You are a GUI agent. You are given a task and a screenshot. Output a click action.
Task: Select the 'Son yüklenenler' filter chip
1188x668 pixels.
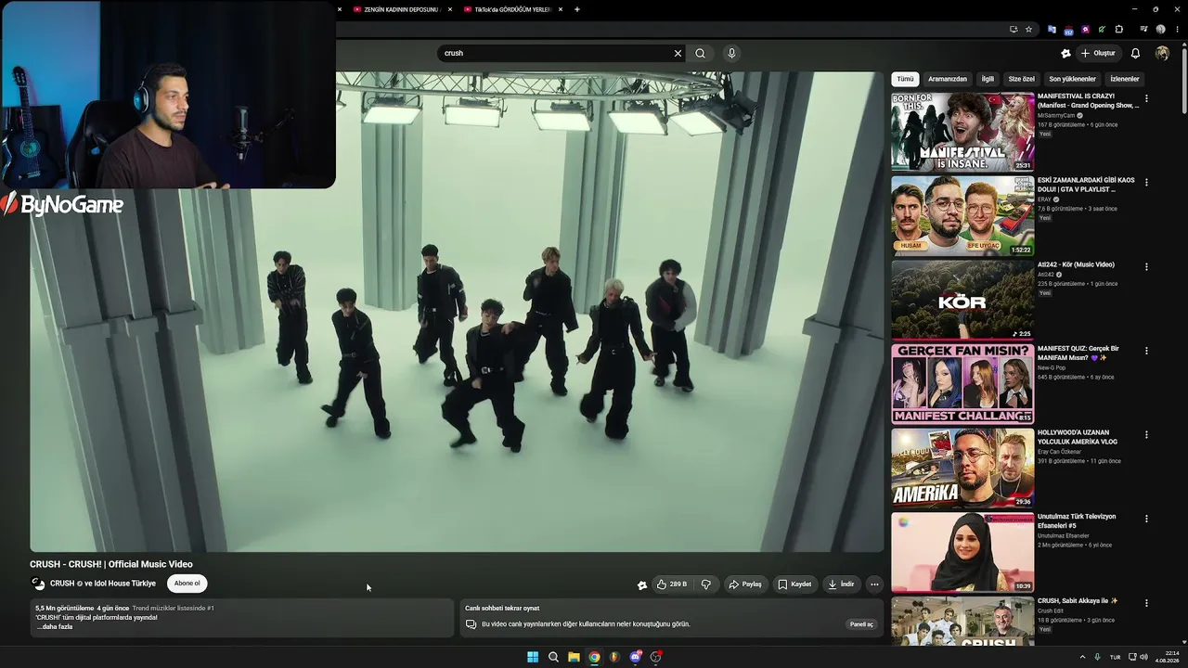click(x=1072, y=79)
